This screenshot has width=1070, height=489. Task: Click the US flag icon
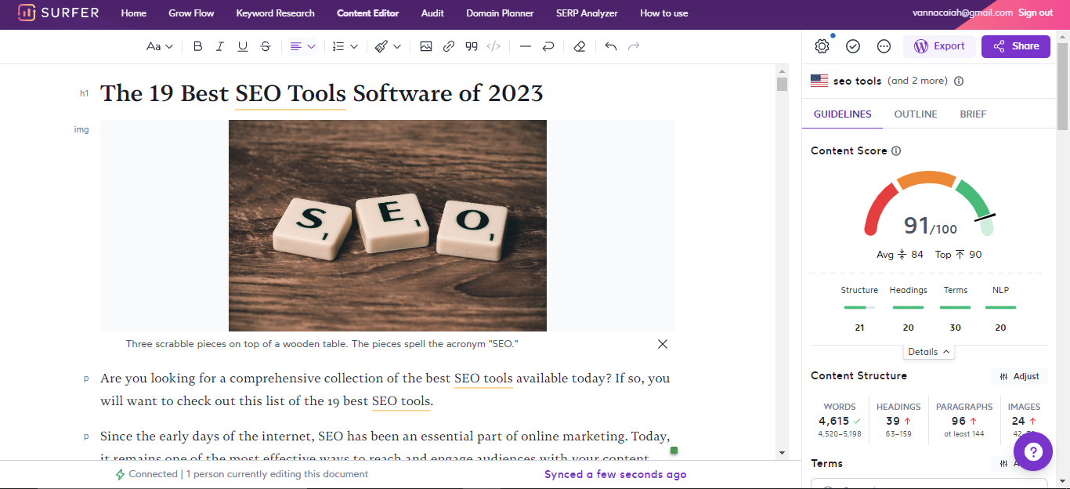coord(819,81)
